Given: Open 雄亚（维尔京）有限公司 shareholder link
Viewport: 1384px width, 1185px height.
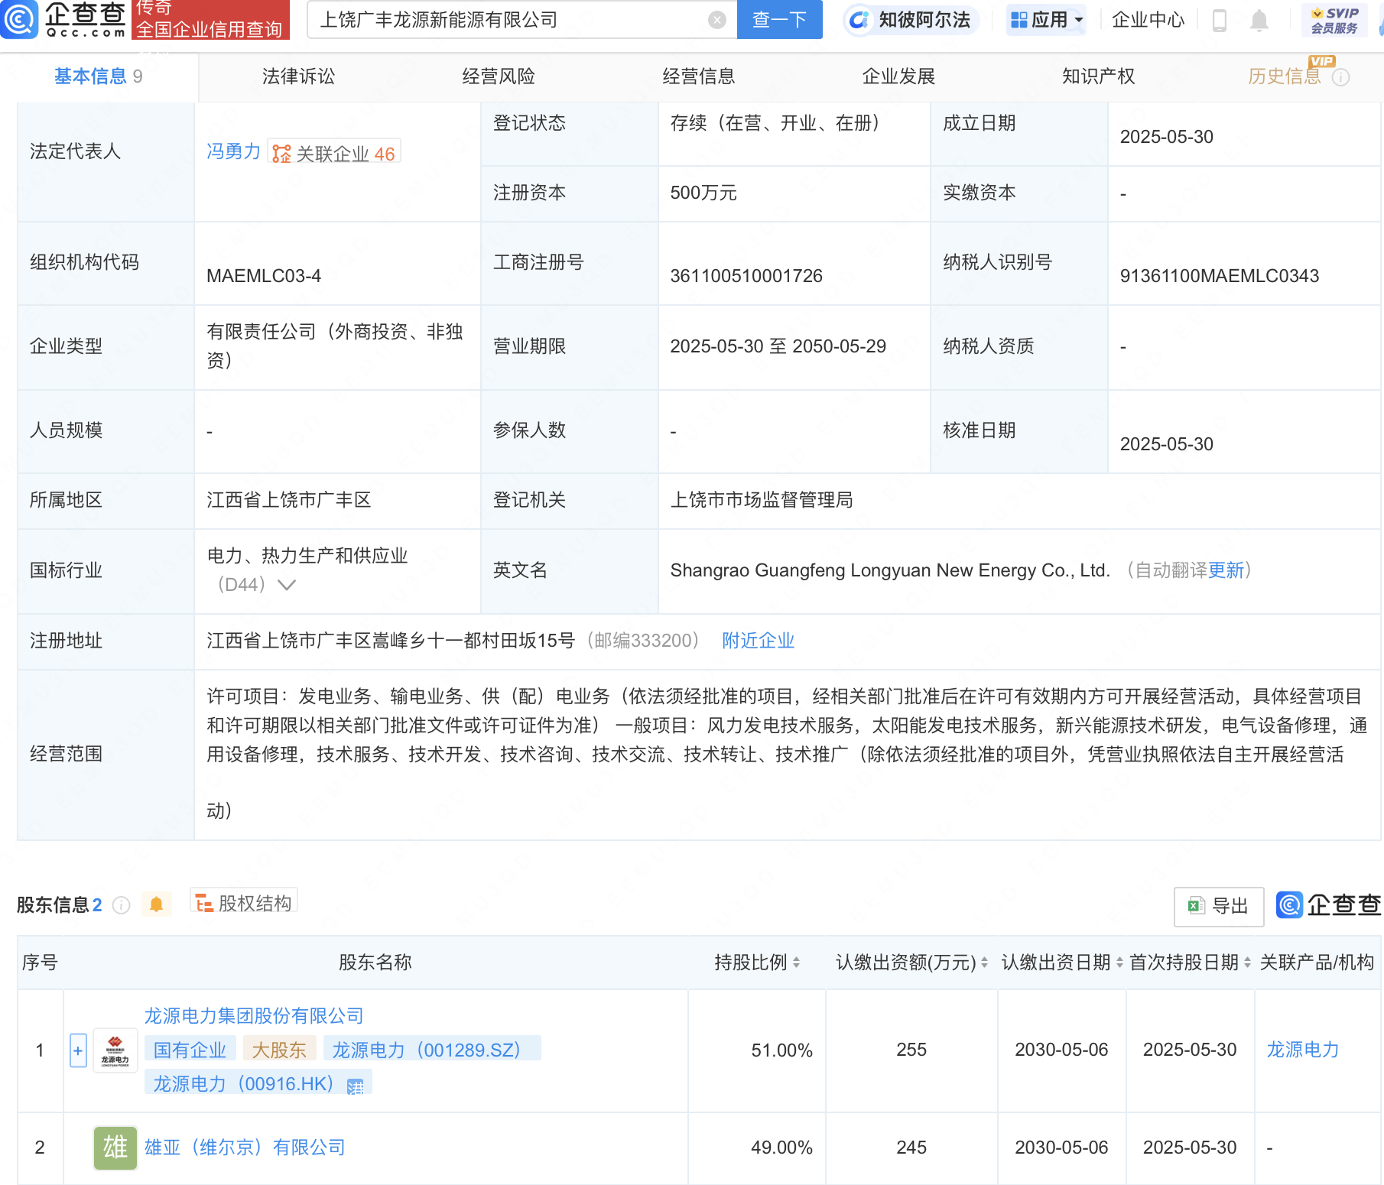Looking at the screenshot, I should click(245, 1148).
